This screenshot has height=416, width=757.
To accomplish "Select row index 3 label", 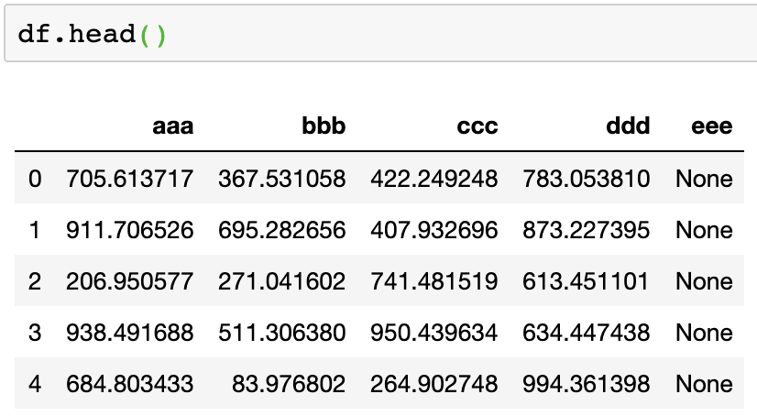I will pos(35,332).
